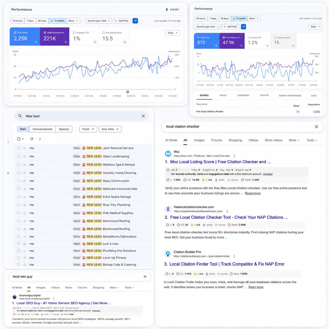Click the refresh icon in the mail toolbar
Image resolution: width=329 pixels, height=329 pixels.
pyautogui.click(x=32, y=139)
